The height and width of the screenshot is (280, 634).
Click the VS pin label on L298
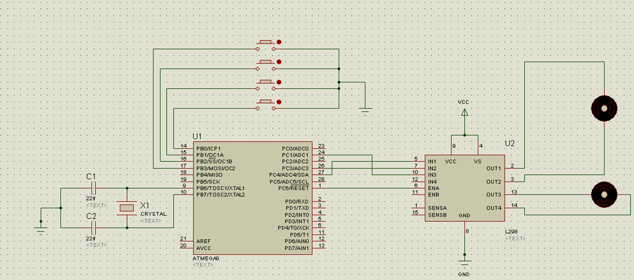(477, 161)
